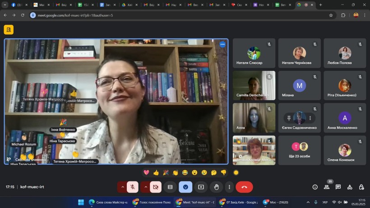Start presenting your screen
Image resolution: width=370 pixels, height=208 pixels.
click(x=201, y=187)
